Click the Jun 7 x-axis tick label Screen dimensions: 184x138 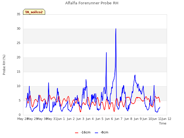point(118,119)
